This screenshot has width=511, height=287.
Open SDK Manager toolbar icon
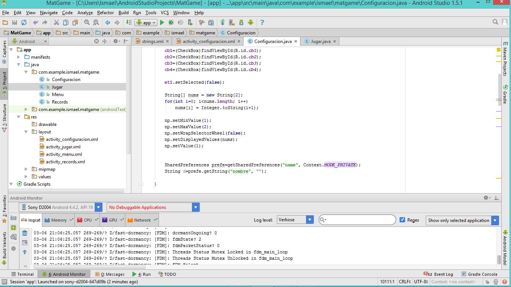pos(241,22)
